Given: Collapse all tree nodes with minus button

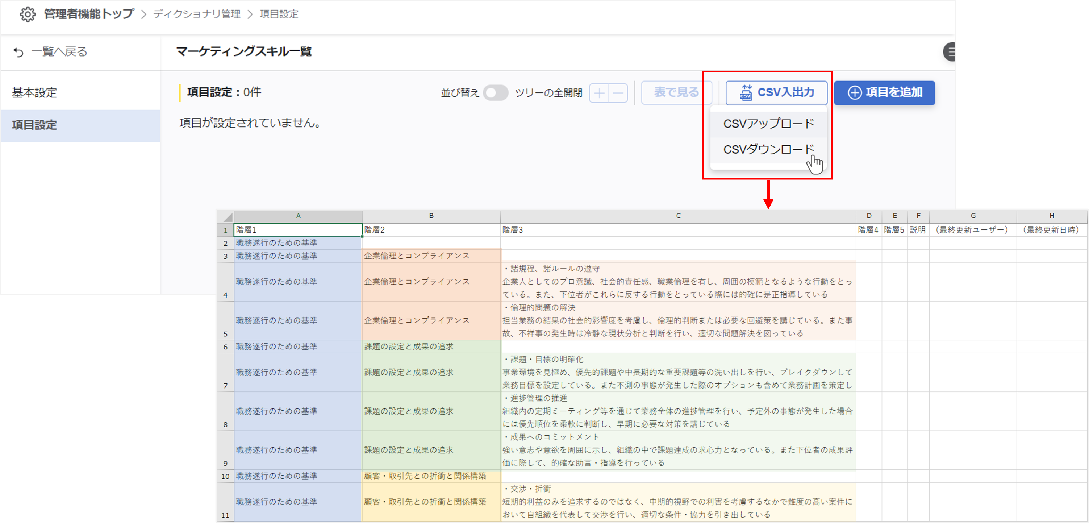Looking at the screenshot, I should pos(618,92).
